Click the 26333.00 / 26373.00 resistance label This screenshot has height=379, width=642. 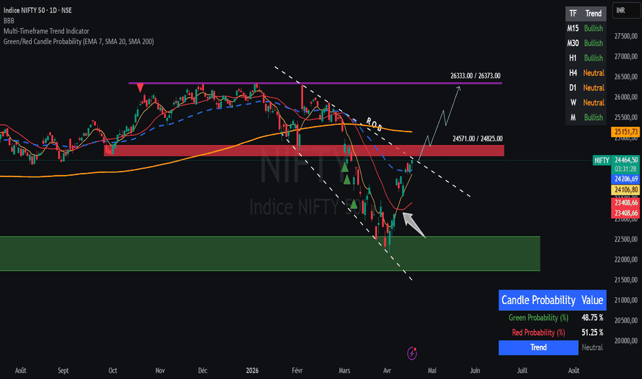tap(475, 76)
